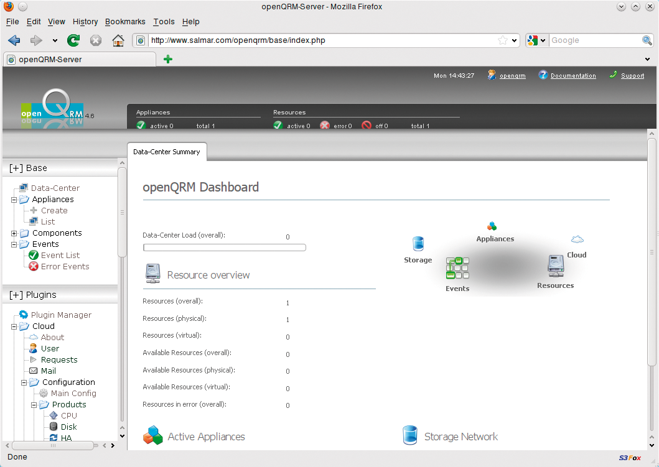Open the Data-Center tree item
The image size is (659, 467).
click(x=55, y=188)
